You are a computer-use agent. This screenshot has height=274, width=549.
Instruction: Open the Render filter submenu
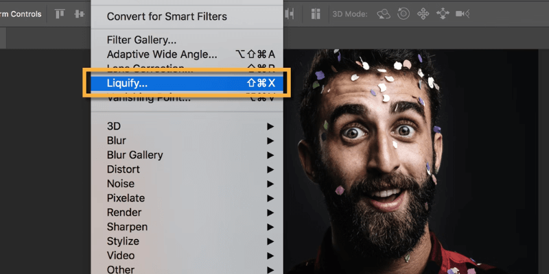point(124,212)
